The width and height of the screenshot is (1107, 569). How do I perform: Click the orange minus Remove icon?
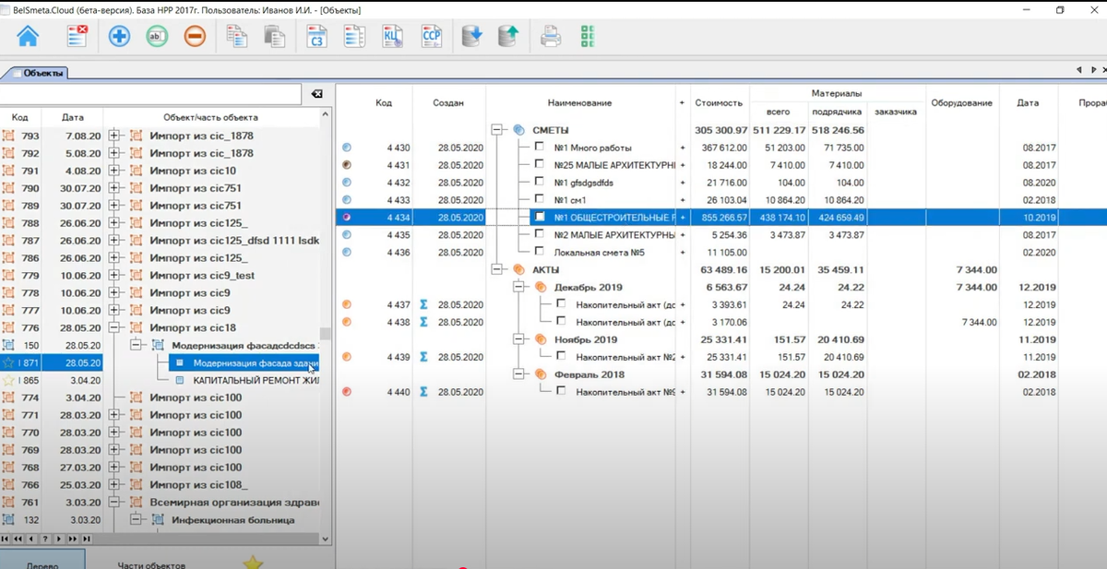pyautogui.click(x=195, y=37)
